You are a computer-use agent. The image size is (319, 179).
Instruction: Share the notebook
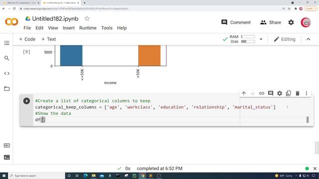pos(271,22)
